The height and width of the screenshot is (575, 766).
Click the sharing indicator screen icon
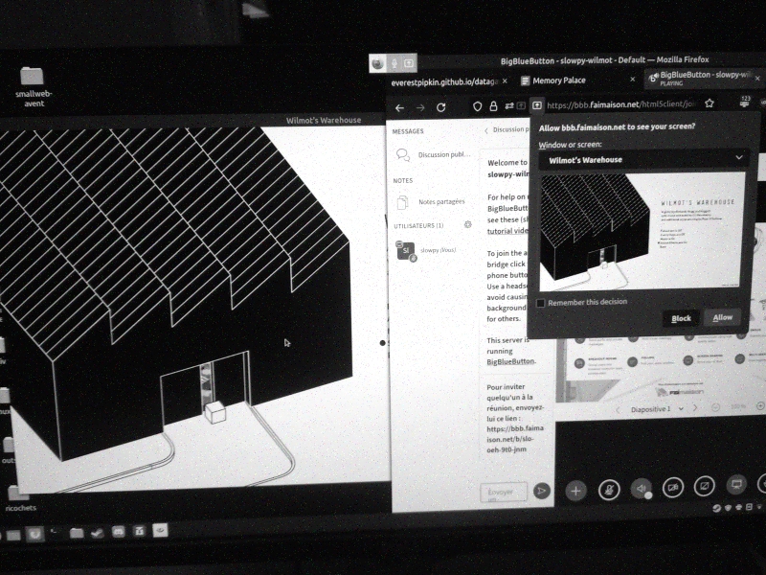(409, 63)
